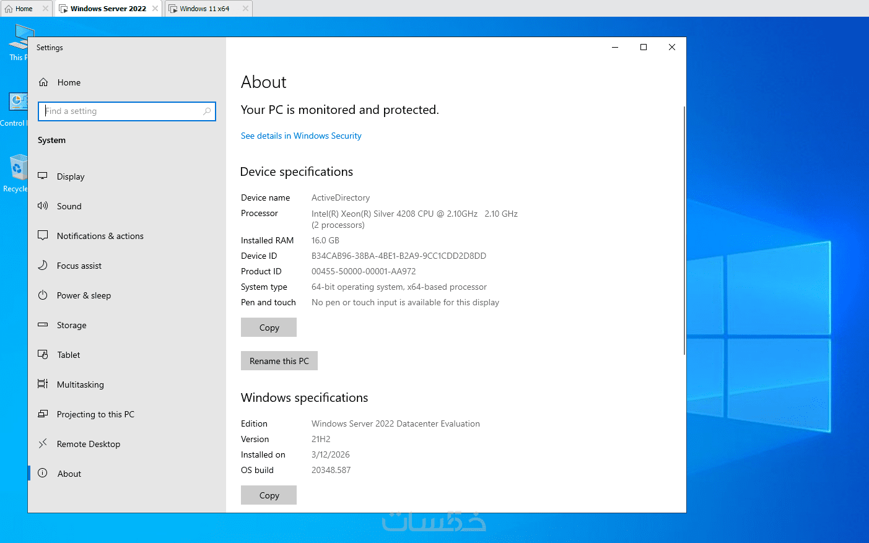
Task: Open Remote Desktop settings
Action: click(127, 444)
